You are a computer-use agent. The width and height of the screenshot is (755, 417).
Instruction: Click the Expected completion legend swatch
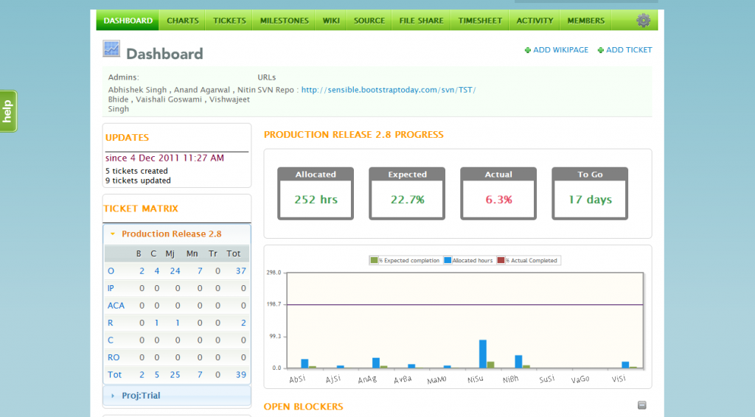tap(374, 260)
